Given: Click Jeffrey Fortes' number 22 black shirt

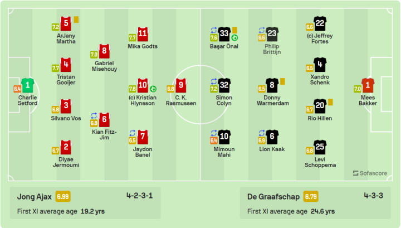Looking at the screenshot, I should 320,23.
